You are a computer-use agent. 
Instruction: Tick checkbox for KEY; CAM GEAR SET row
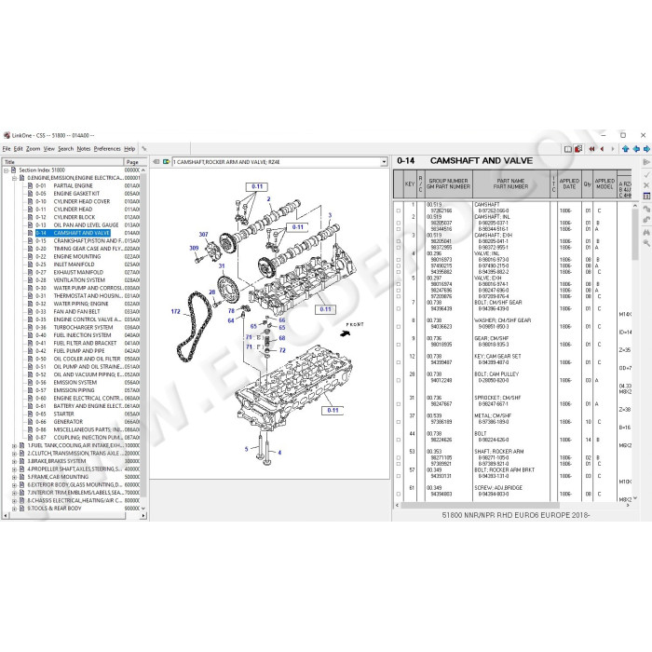(x=399, y=362)
